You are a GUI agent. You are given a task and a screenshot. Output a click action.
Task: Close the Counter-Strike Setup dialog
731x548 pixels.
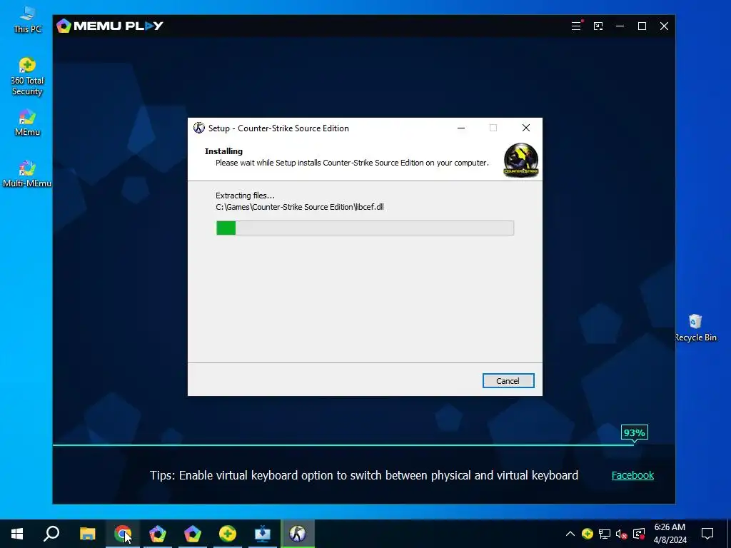526,128
